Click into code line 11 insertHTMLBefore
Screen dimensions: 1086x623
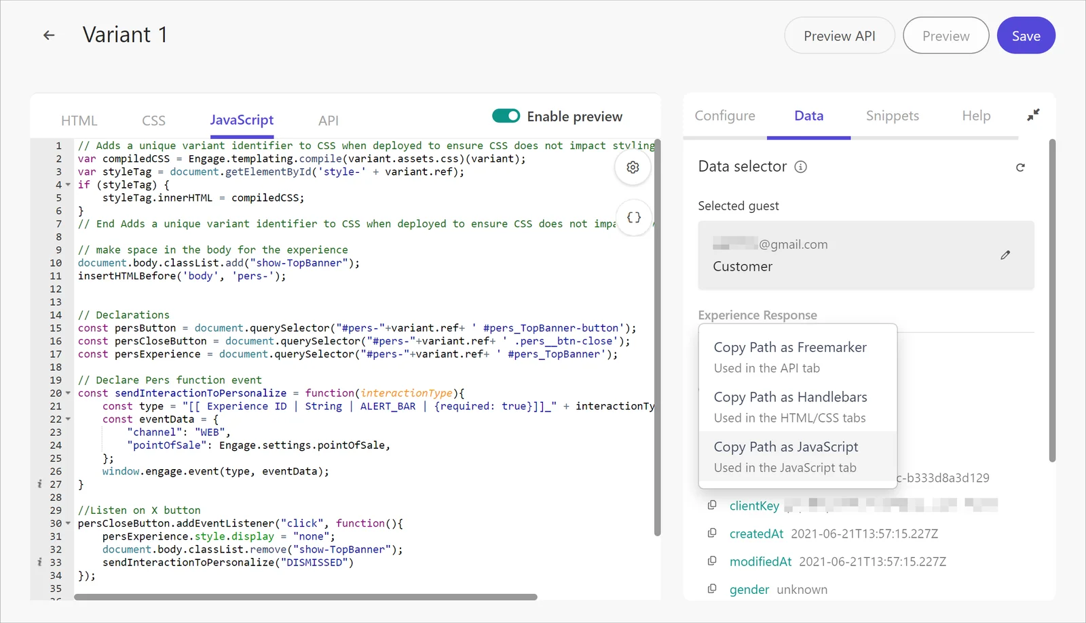(182, 276)
